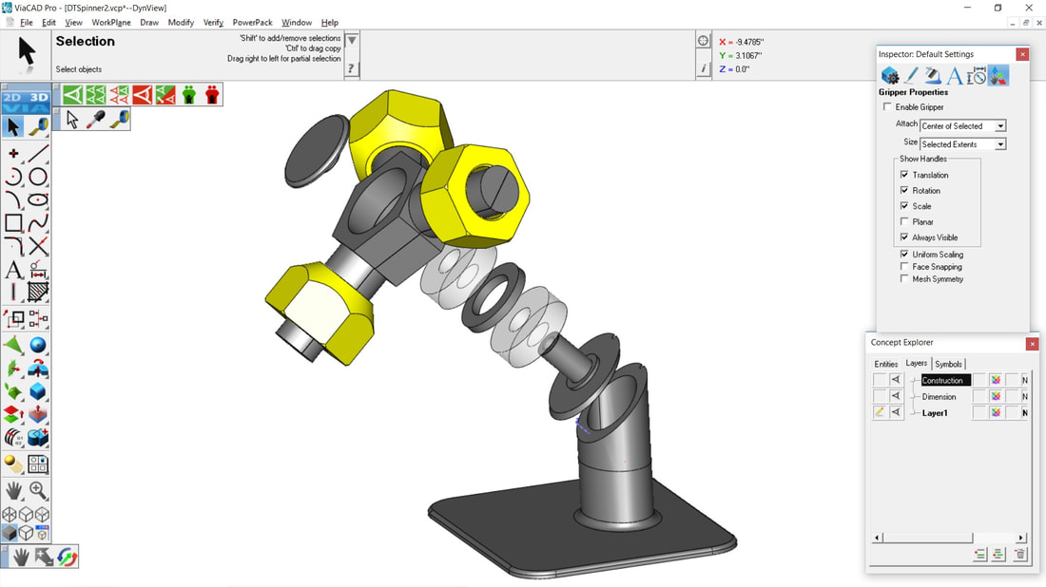Click the prompt bar help question mark button
The height and width of the screenshot is (587, 1046).
352,68
